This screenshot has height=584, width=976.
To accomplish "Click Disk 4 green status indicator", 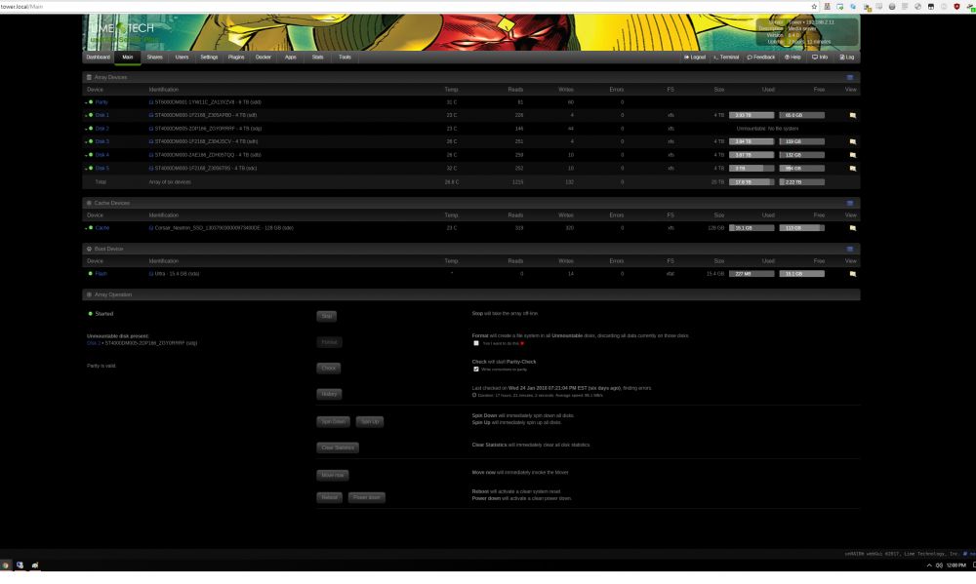I will point(91,155).
